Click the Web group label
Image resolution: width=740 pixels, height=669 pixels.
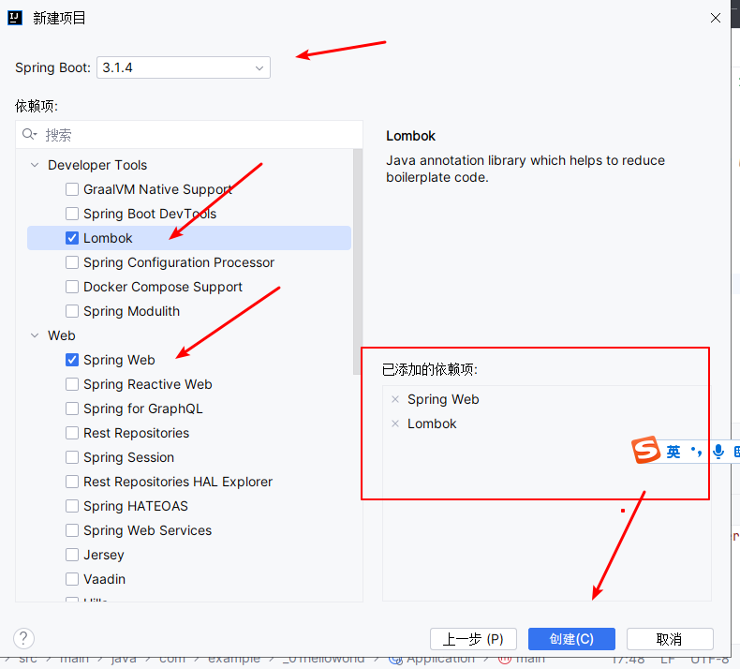(x=61, y=335)
